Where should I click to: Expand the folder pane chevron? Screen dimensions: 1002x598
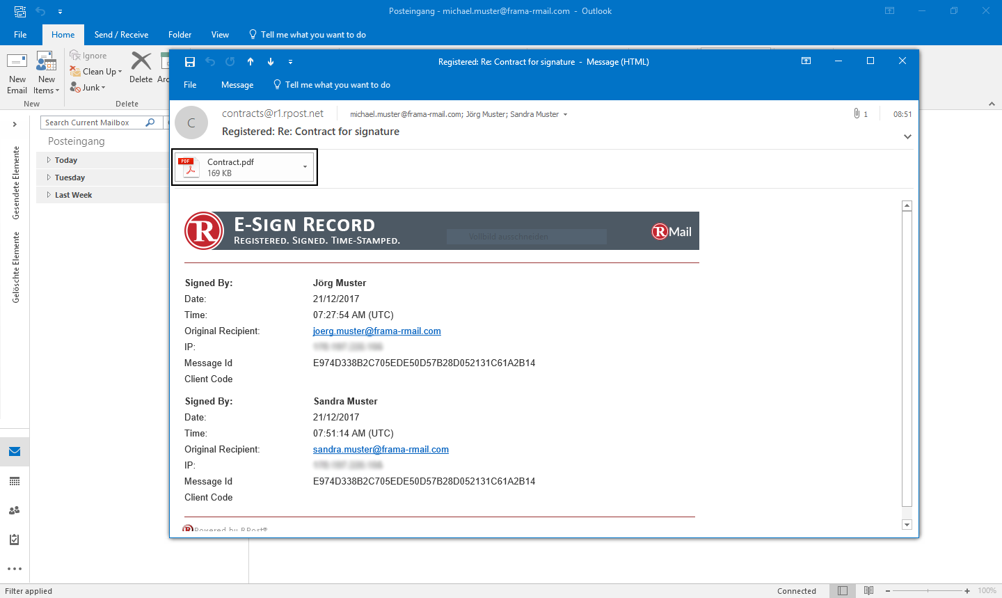pyautogui.click(x=15, y=124)
